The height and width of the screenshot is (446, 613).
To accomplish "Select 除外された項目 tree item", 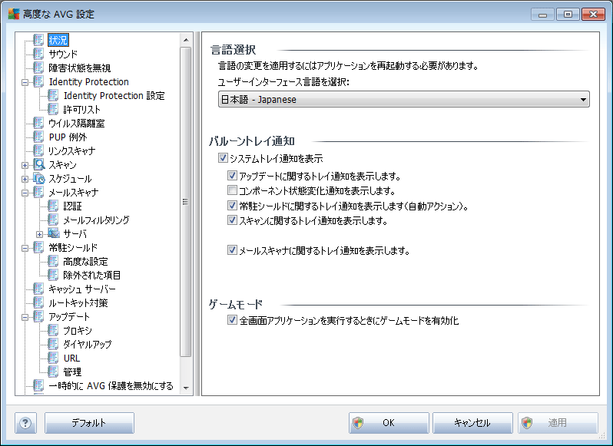I will point(92,276).
